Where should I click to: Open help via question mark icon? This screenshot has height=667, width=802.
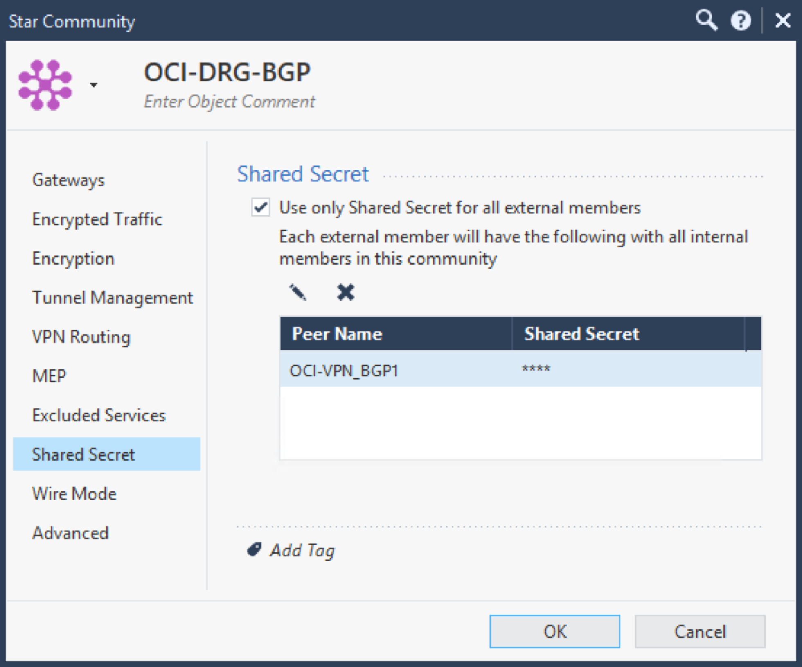click(741, 20)
